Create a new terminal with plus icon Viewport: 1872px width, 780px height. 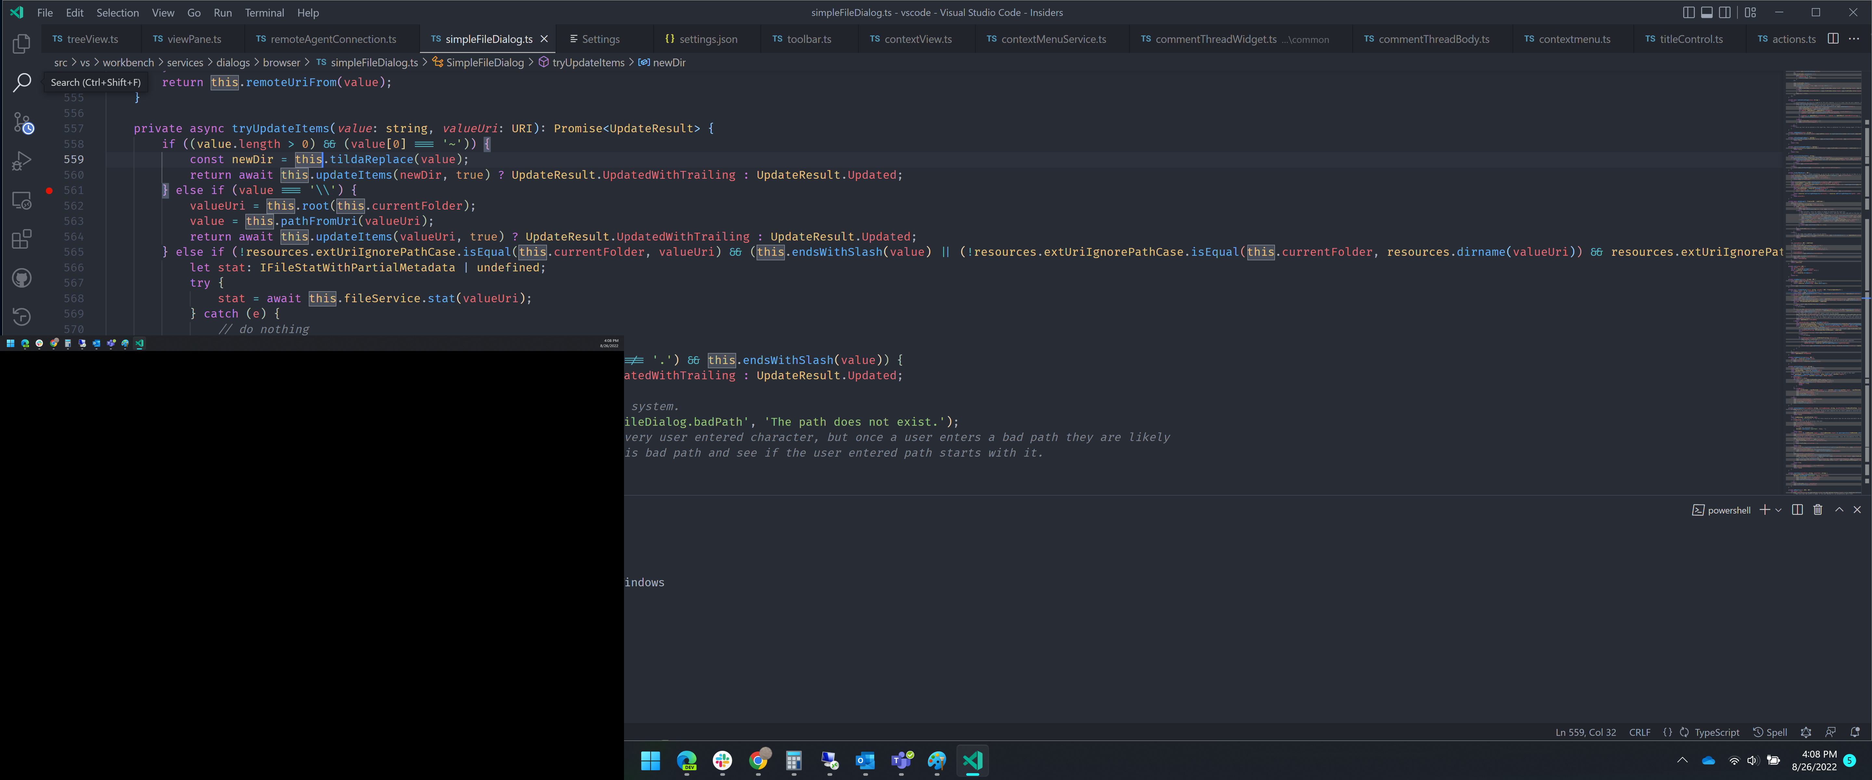click(x=1764, y=510)
